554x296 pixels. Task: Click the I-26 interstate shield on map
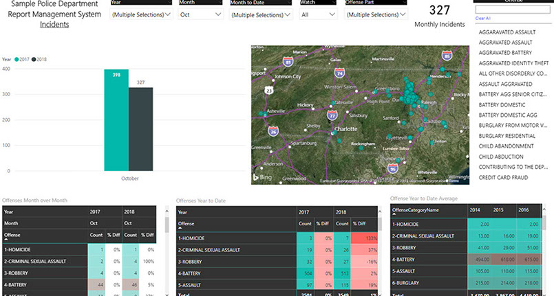pos(273,130)
